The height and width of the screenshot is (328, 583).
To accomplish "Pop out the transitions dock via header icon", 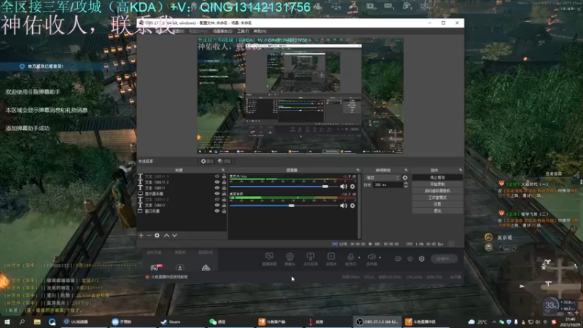I will coord(406,170).
